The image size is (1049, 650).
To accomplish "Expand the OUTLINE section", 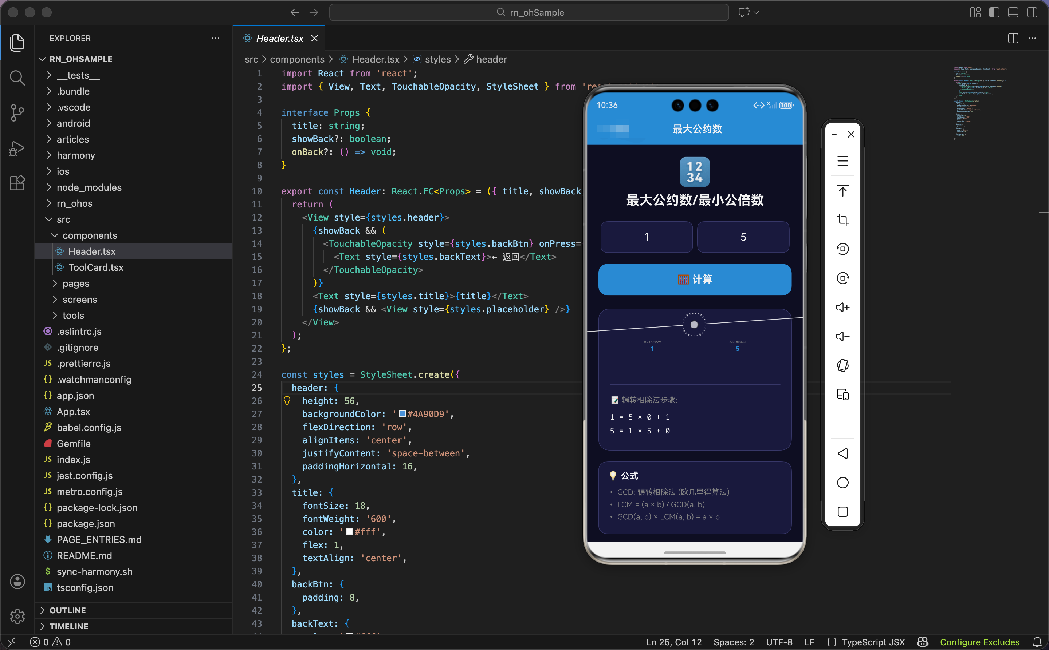I will tap(67, 610).
